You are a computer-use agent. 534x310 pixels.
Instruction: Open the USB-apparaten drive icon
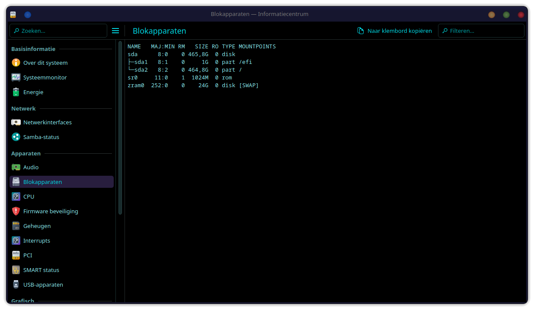point(16,285)
